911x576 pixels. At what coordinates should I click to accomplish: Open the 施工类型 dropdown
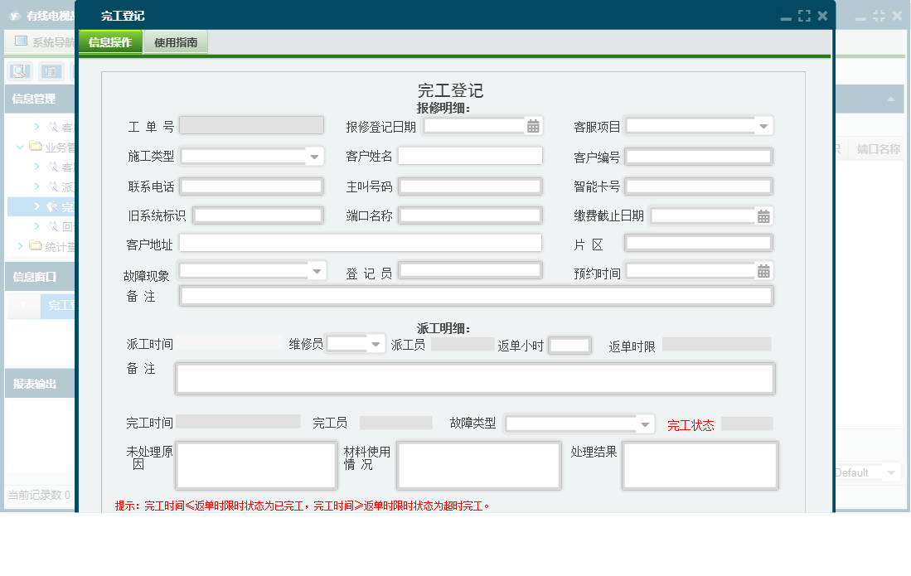[x=314, y=155]
